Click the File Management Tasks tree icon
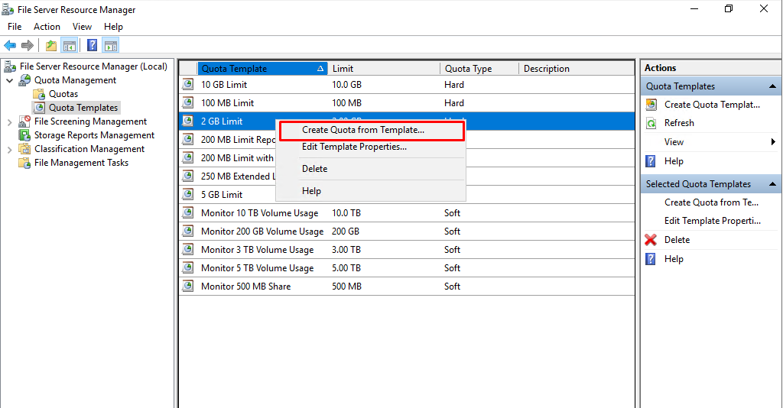The height and width of the screenshot is (408, 783). point(24,163)
